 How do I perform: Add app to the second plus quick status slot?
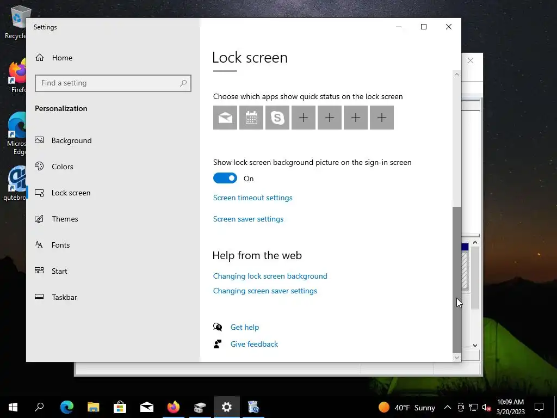[330, 118]
